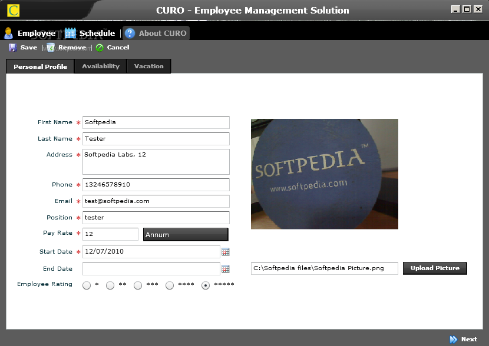Switch to the Vacation tab

[148, 66]
